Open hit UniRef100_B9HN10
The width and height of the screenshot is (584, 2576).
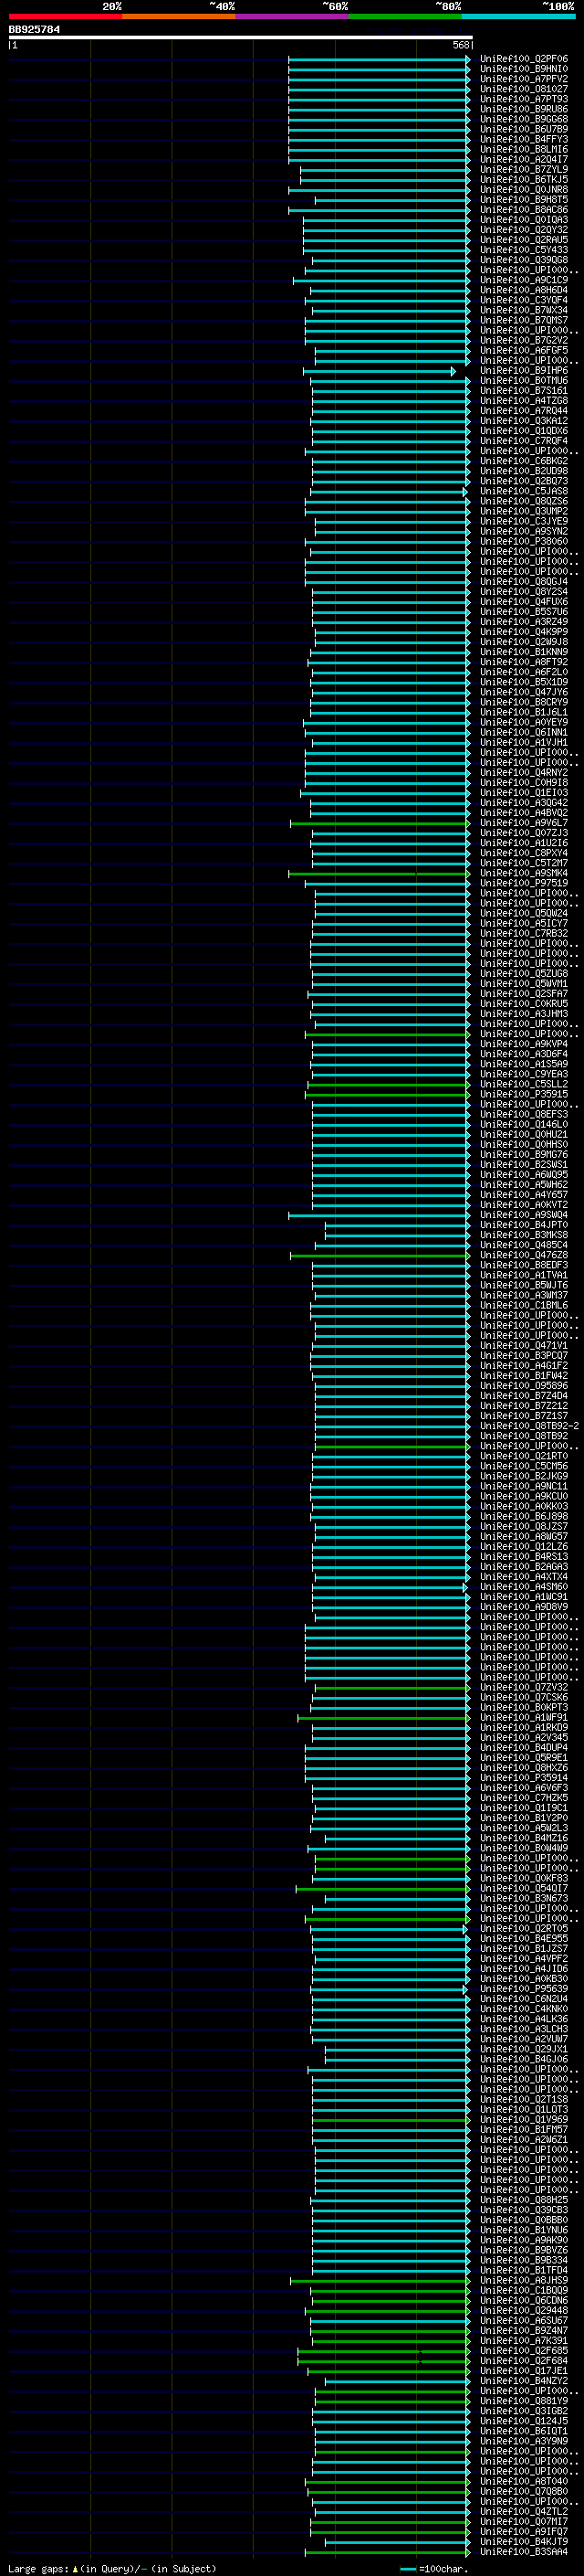[x=523, y=69]
